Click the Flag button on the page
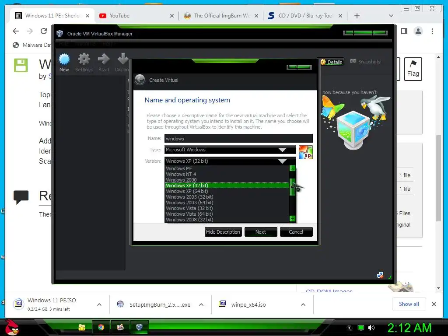Viewport: 448px width, 336px height. click(x=413, y=69)
